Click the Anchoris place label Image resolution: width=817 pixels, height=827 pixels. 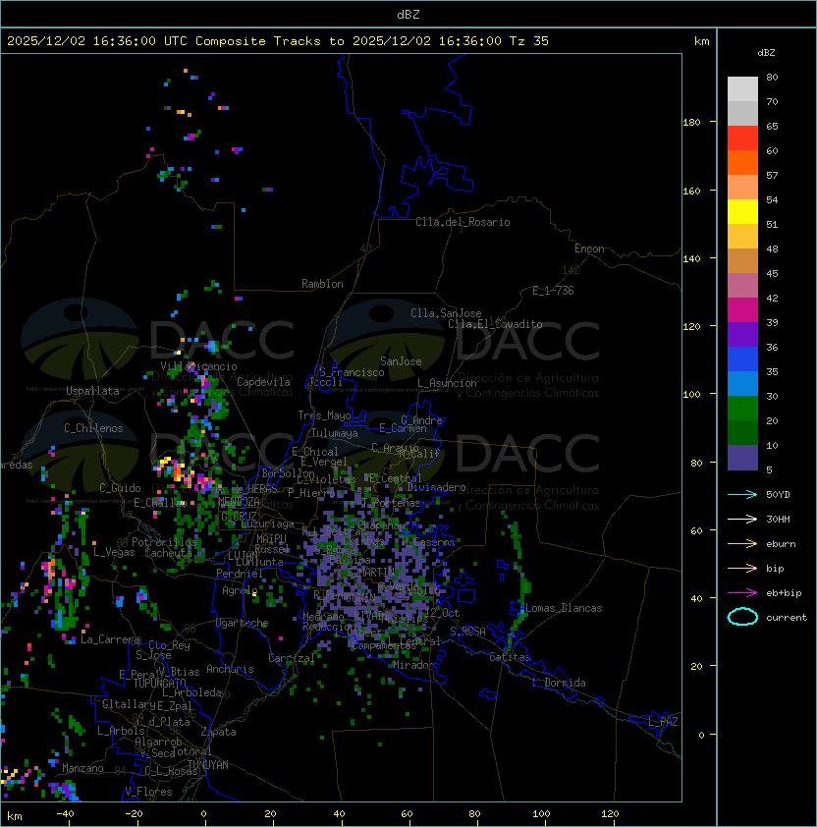point(230,669)
